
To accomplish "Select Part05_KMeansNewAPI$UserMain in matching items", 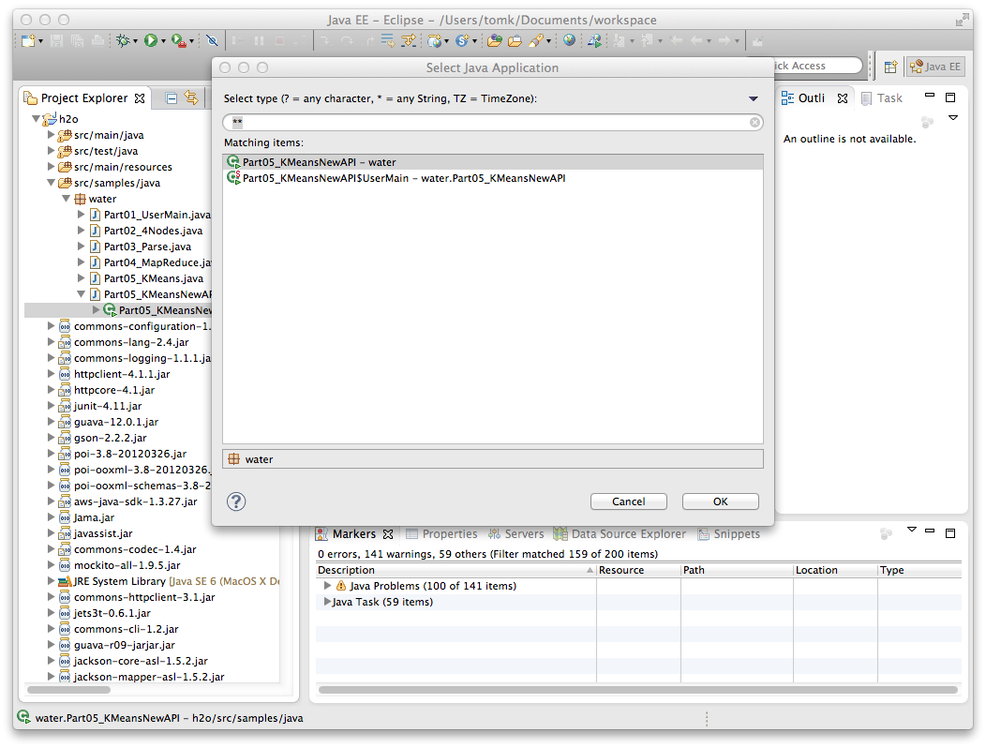I will 403,178.
